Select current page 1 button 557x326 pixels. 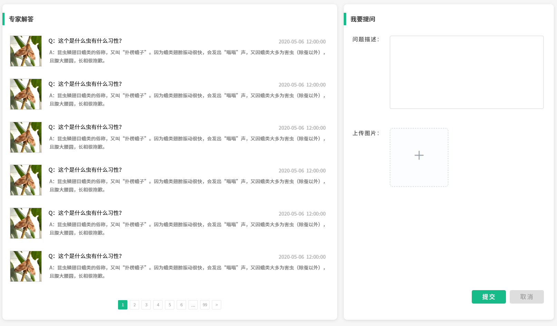(123, 305)
